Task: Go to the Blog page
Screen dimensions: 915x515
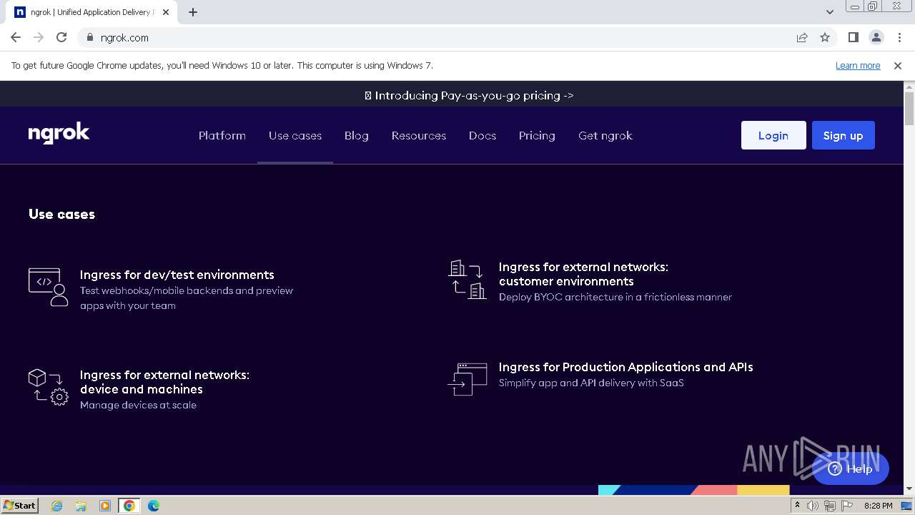Action: [357, 135]
